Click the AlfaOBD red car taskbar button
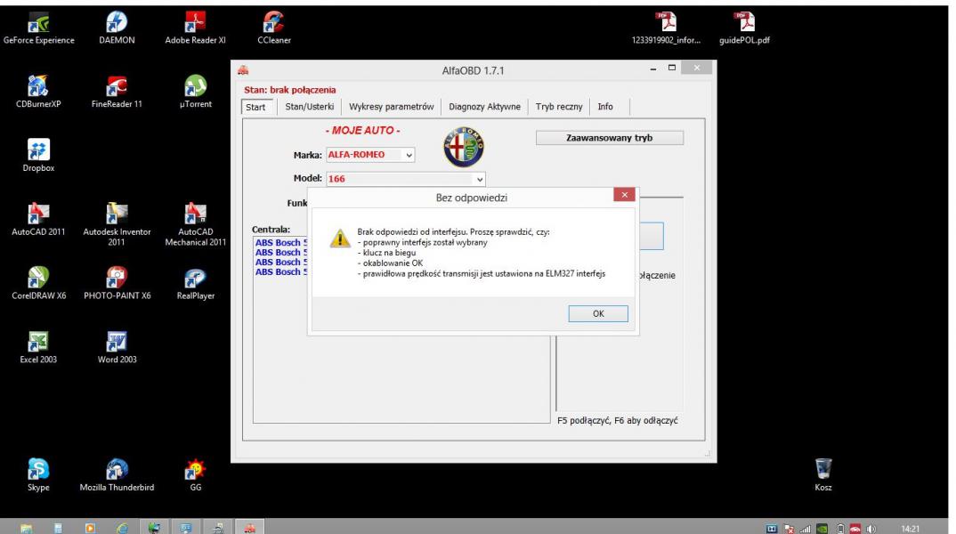Viewport: 956px width, 534px height. click(250, 528)
